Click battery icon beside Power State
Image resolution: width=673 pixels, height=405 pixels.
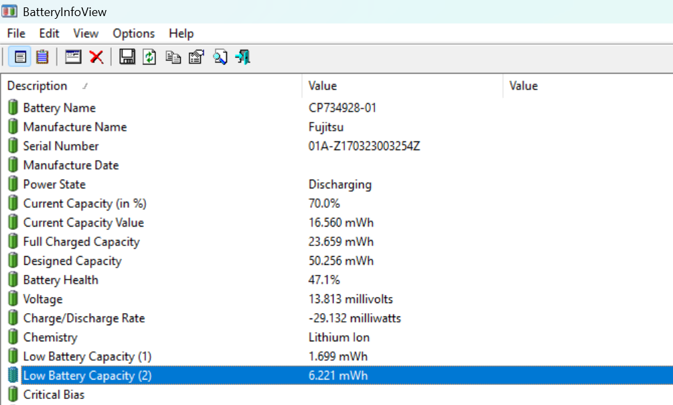[13, 184]
